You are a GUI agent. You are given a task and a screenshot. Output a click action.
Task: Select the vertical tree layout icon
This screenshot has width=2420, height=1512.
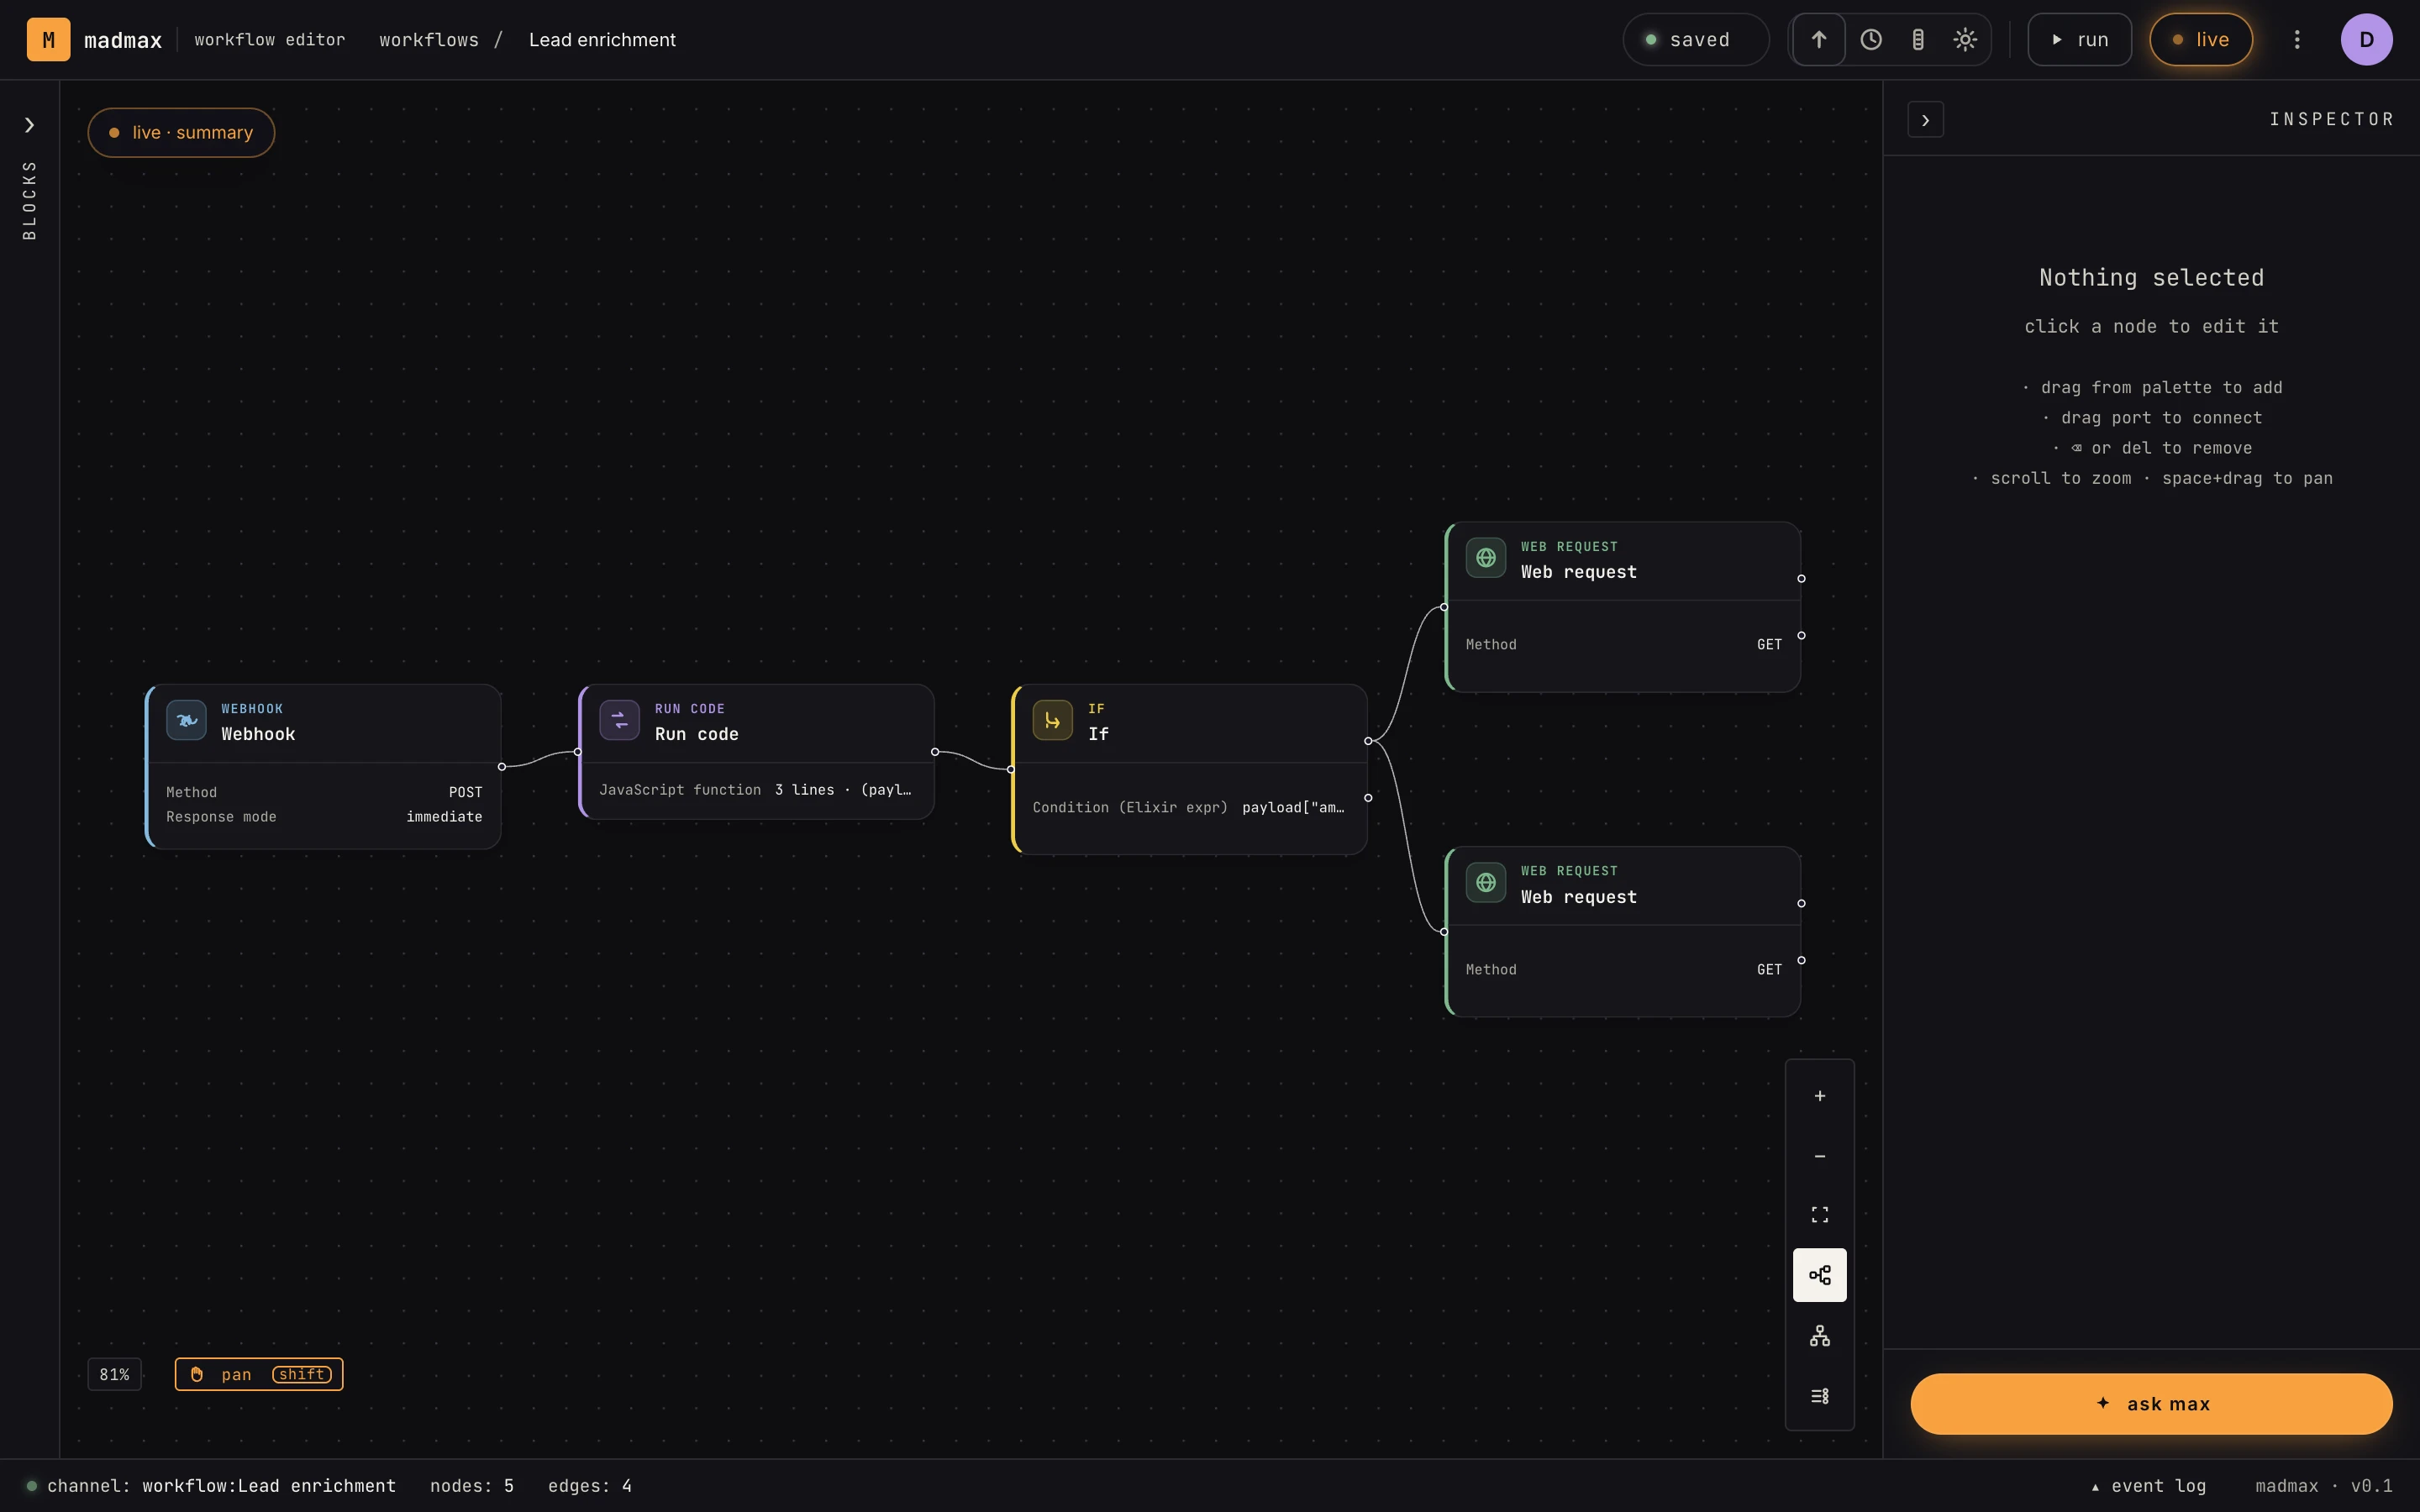point(1820,1336)
